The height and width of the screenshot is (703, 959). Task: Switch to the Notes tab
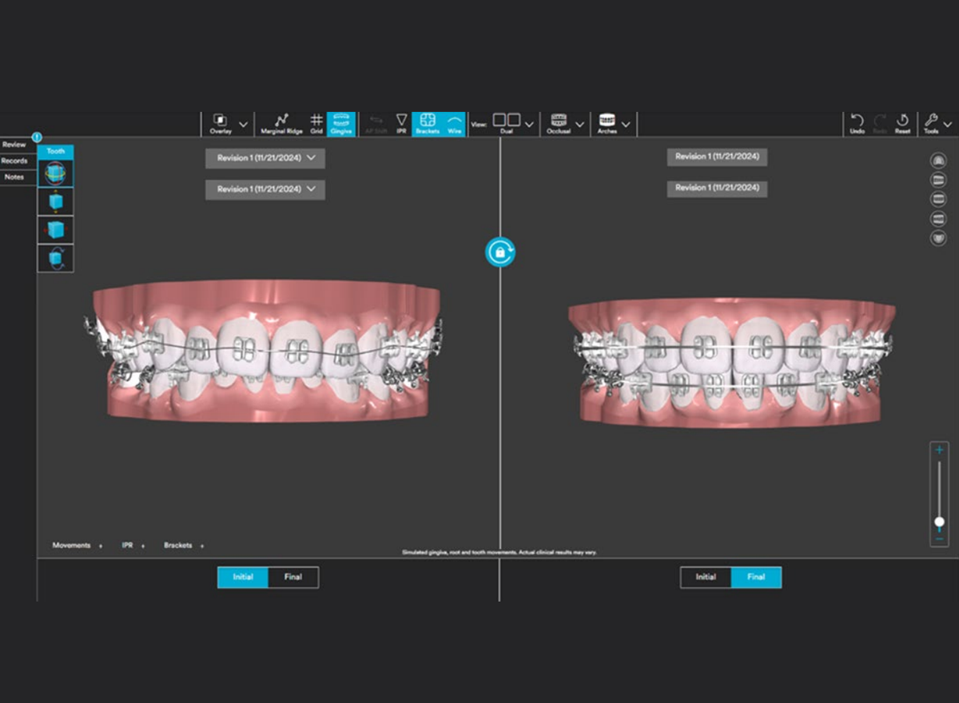[x=14, y=177]
